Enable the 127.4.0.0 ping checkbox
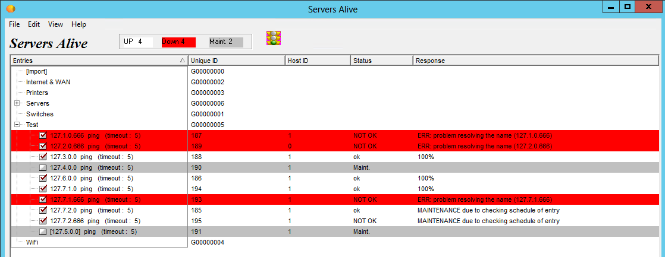This screenshot has width=665, height=257. pyautogui.click(x=43, y=167)
